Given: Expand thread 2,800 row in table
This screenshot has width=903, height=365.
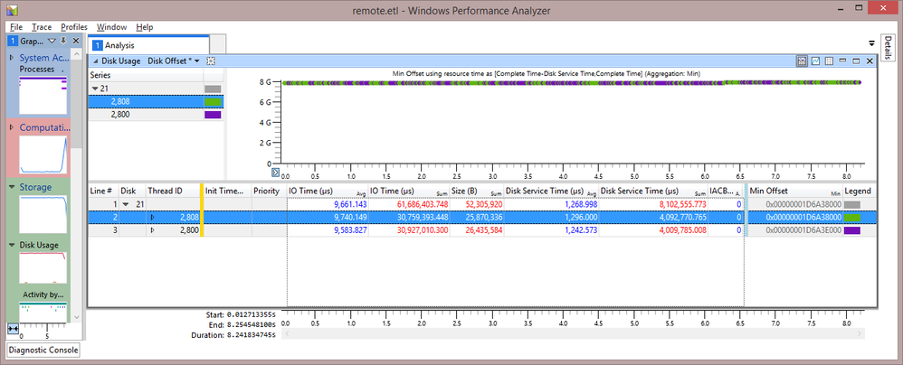Looking at the screenshot, I should pos(153,229).
